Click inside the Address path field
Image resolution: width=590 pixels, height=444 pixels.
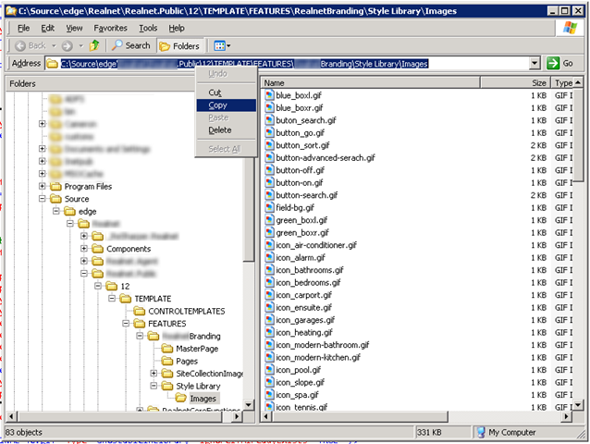(288, 64)
